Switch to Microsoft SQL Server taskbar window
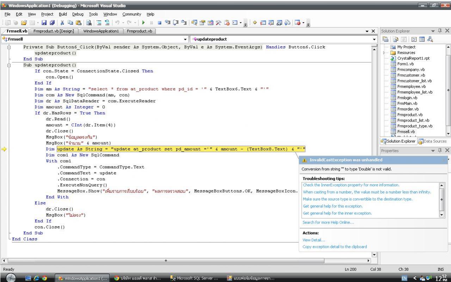Viewport: 451px width, 282px height. coord(194,278)
